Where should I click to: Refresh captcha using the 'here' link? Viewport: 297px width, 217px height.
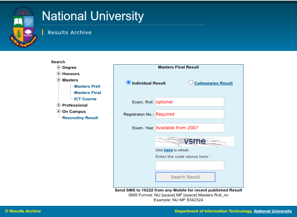tap(168, 150)
